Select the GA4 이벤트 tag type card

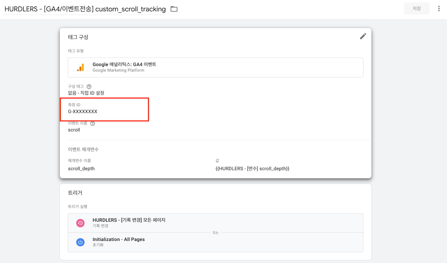[215, 67]
